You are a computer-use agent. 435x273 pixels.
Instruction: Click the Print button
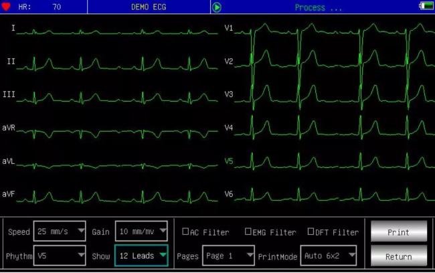pyautogui.click(x=398, y=232)
